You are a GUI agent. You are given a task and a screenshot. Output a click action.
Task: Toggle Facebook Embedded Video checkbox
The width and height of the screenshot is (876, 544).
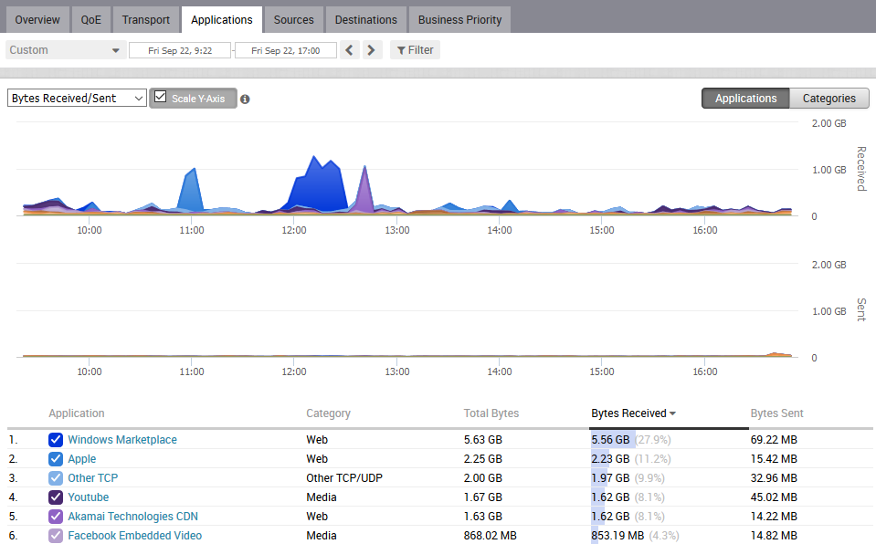[x=56, y=536]
